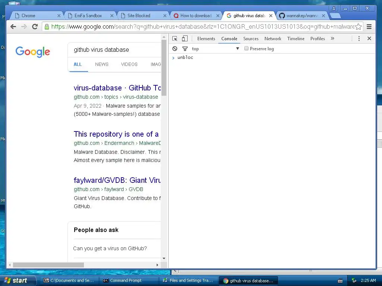The width and height of the screenshot is (382, 286).
Task: Close the wannakey GitHub tab
Action: [x=323, y=16]
